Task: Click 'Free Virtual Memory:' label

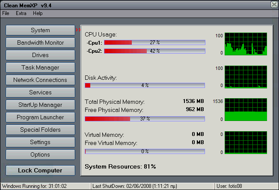Action: coord(111,143)
